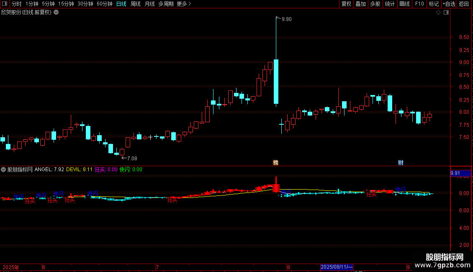Expand the 更多 periods menu
The image size is (473, 272).
(x=184, y=4)
